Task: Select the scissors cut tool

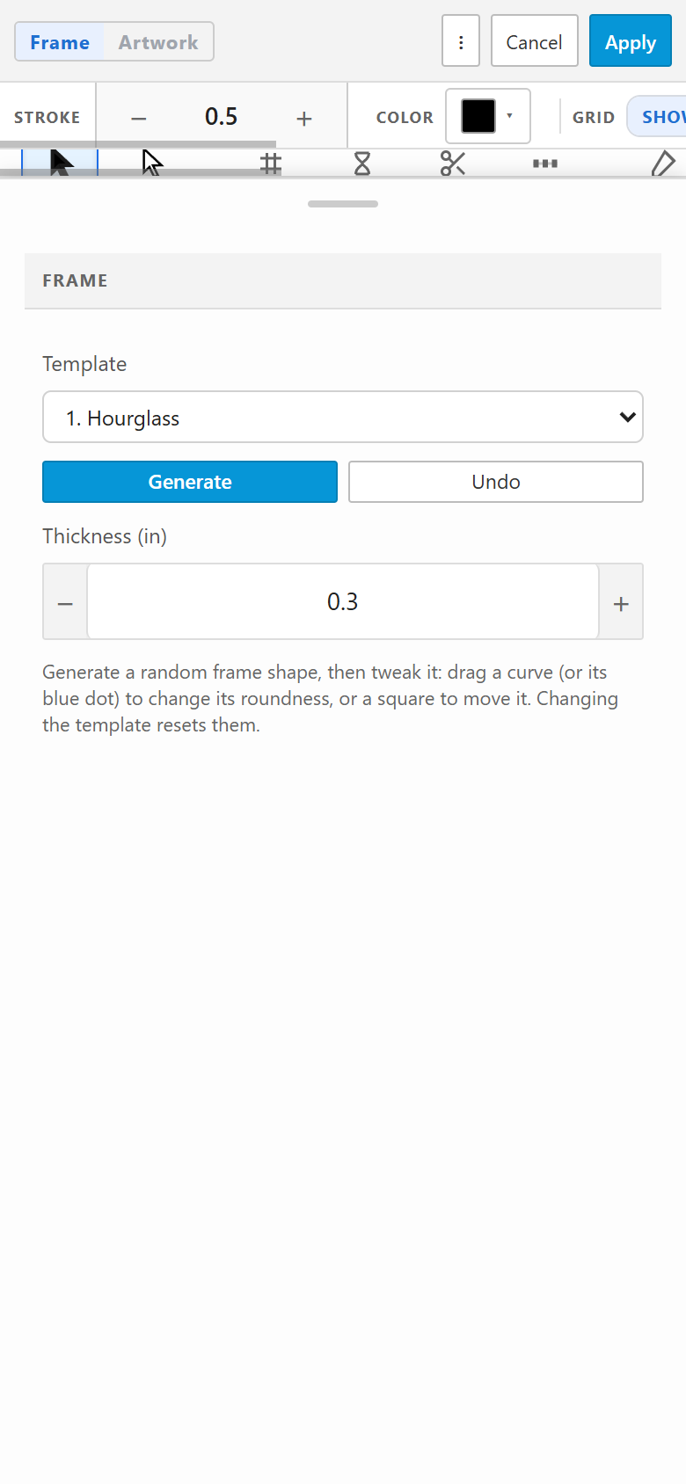Action: point(453,164)
